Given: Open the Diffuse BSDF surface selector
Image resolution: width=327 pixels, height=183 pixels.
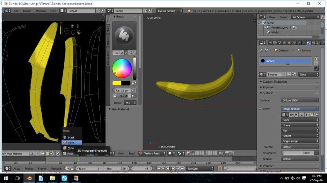Looking at the screenshot, I should pos(300,100).
